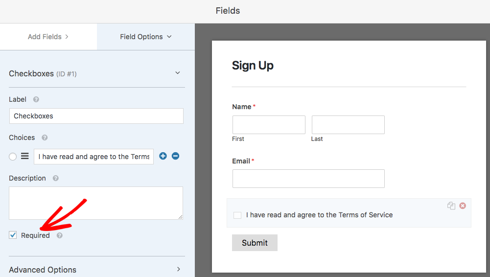Click the Label text input

pos(96,116)
